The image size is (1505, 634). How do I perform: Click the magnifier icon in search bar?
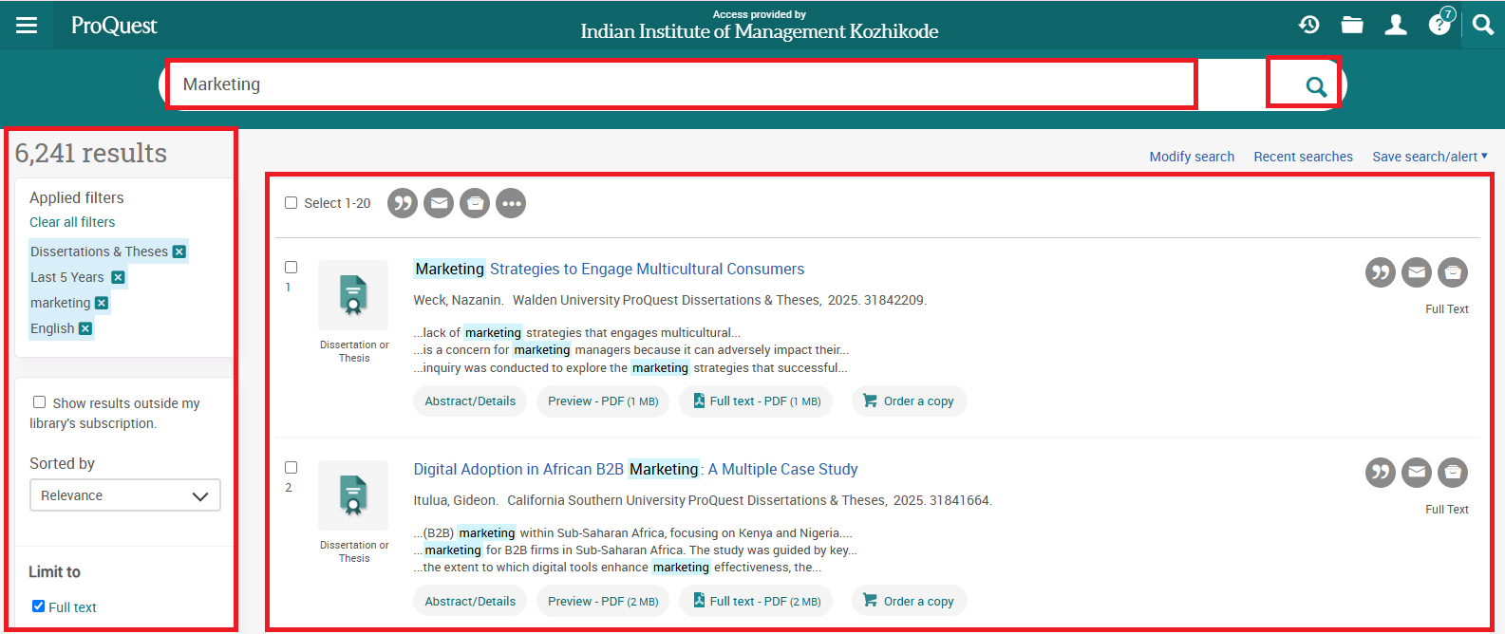1315,86
